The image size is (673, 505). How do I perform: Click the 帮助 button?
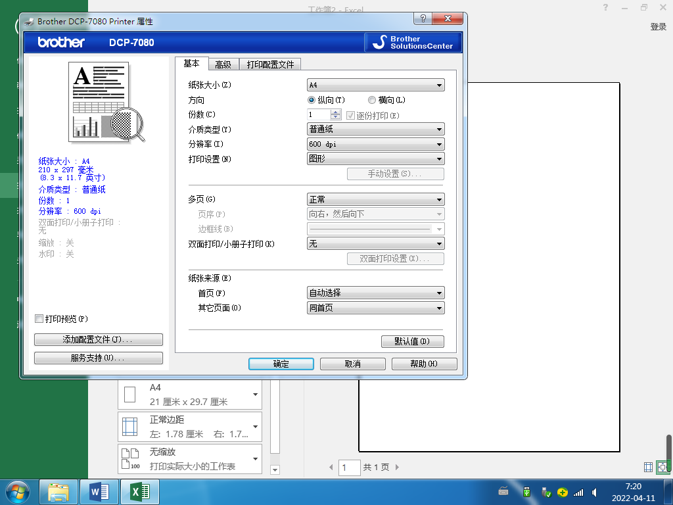tap(424, 364)
